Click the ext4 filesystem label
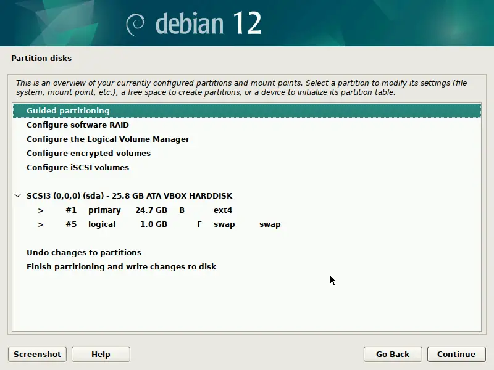The image size is (494, 370). 223,210
